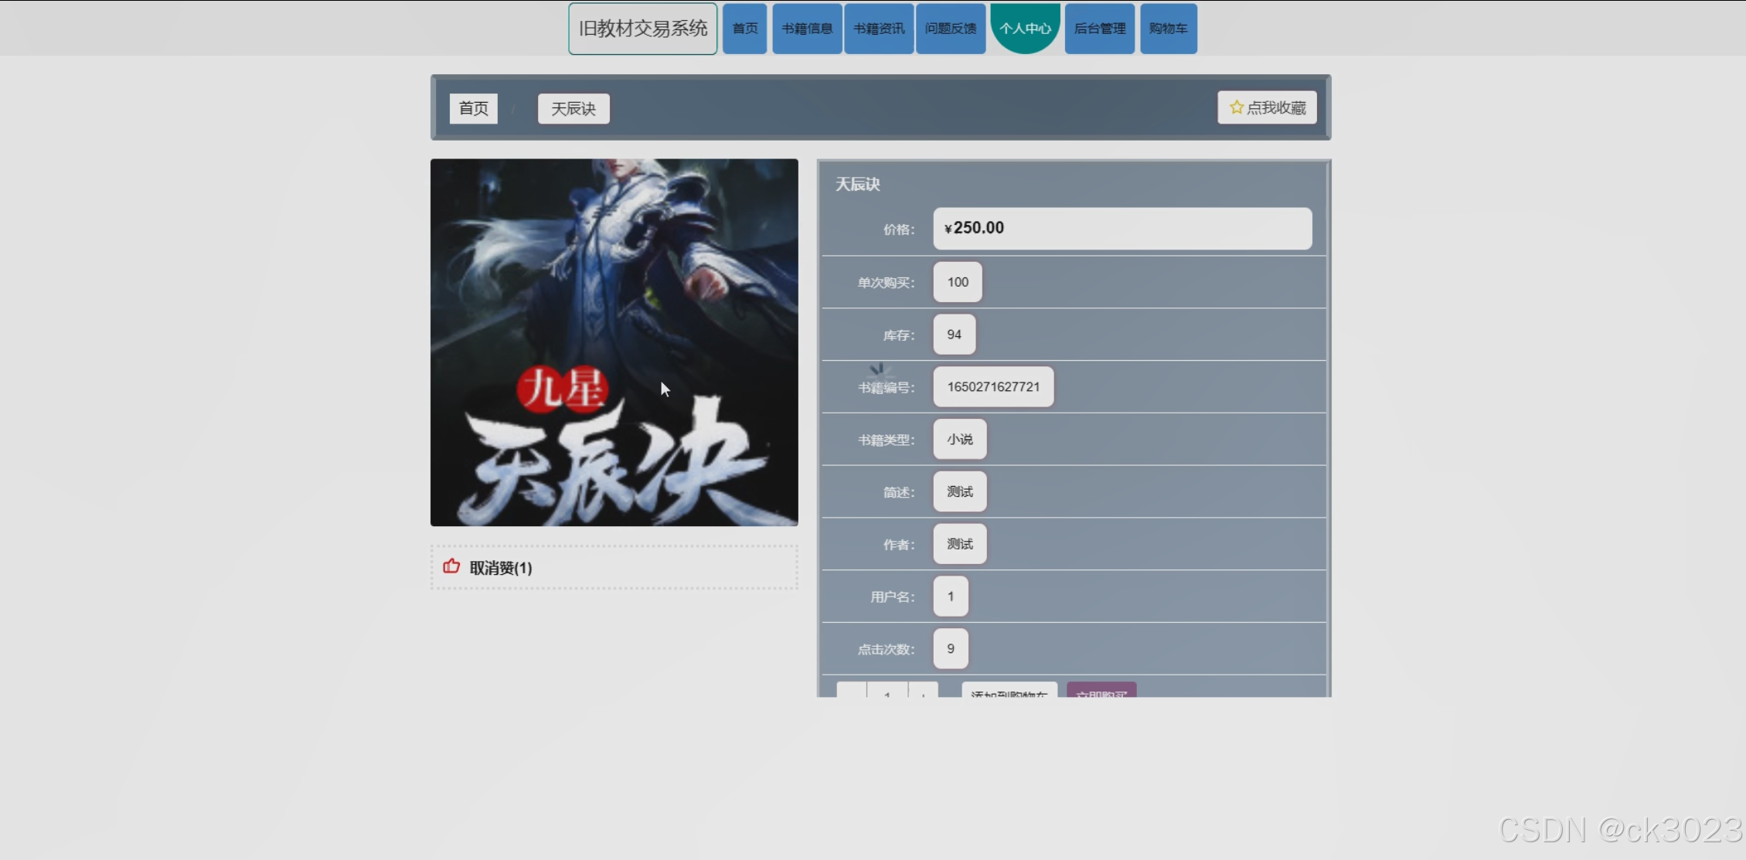
Task: Click the thumbs-up like icon
Action: [451, 566]
